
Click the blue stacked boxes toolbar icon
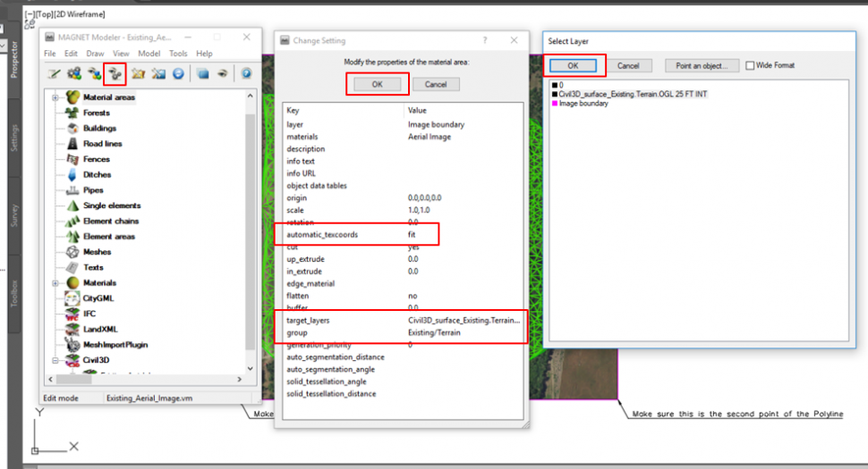(x=203, y=73)
